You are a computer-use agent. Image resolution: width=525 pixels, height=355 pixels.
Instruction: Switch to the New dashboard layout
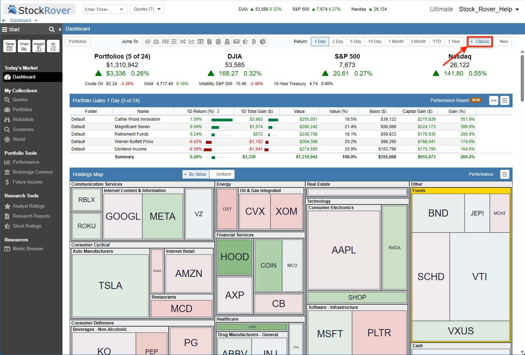pyautogui.click(x=504, y=42)
